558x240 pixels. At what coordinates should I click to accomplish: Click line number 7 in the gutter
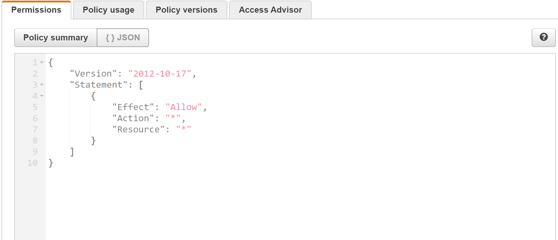(35, 129)
